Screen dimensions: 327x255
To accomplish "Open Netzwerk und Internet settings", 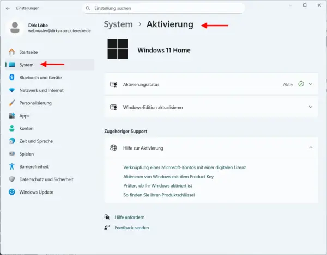I will point(50,90).
